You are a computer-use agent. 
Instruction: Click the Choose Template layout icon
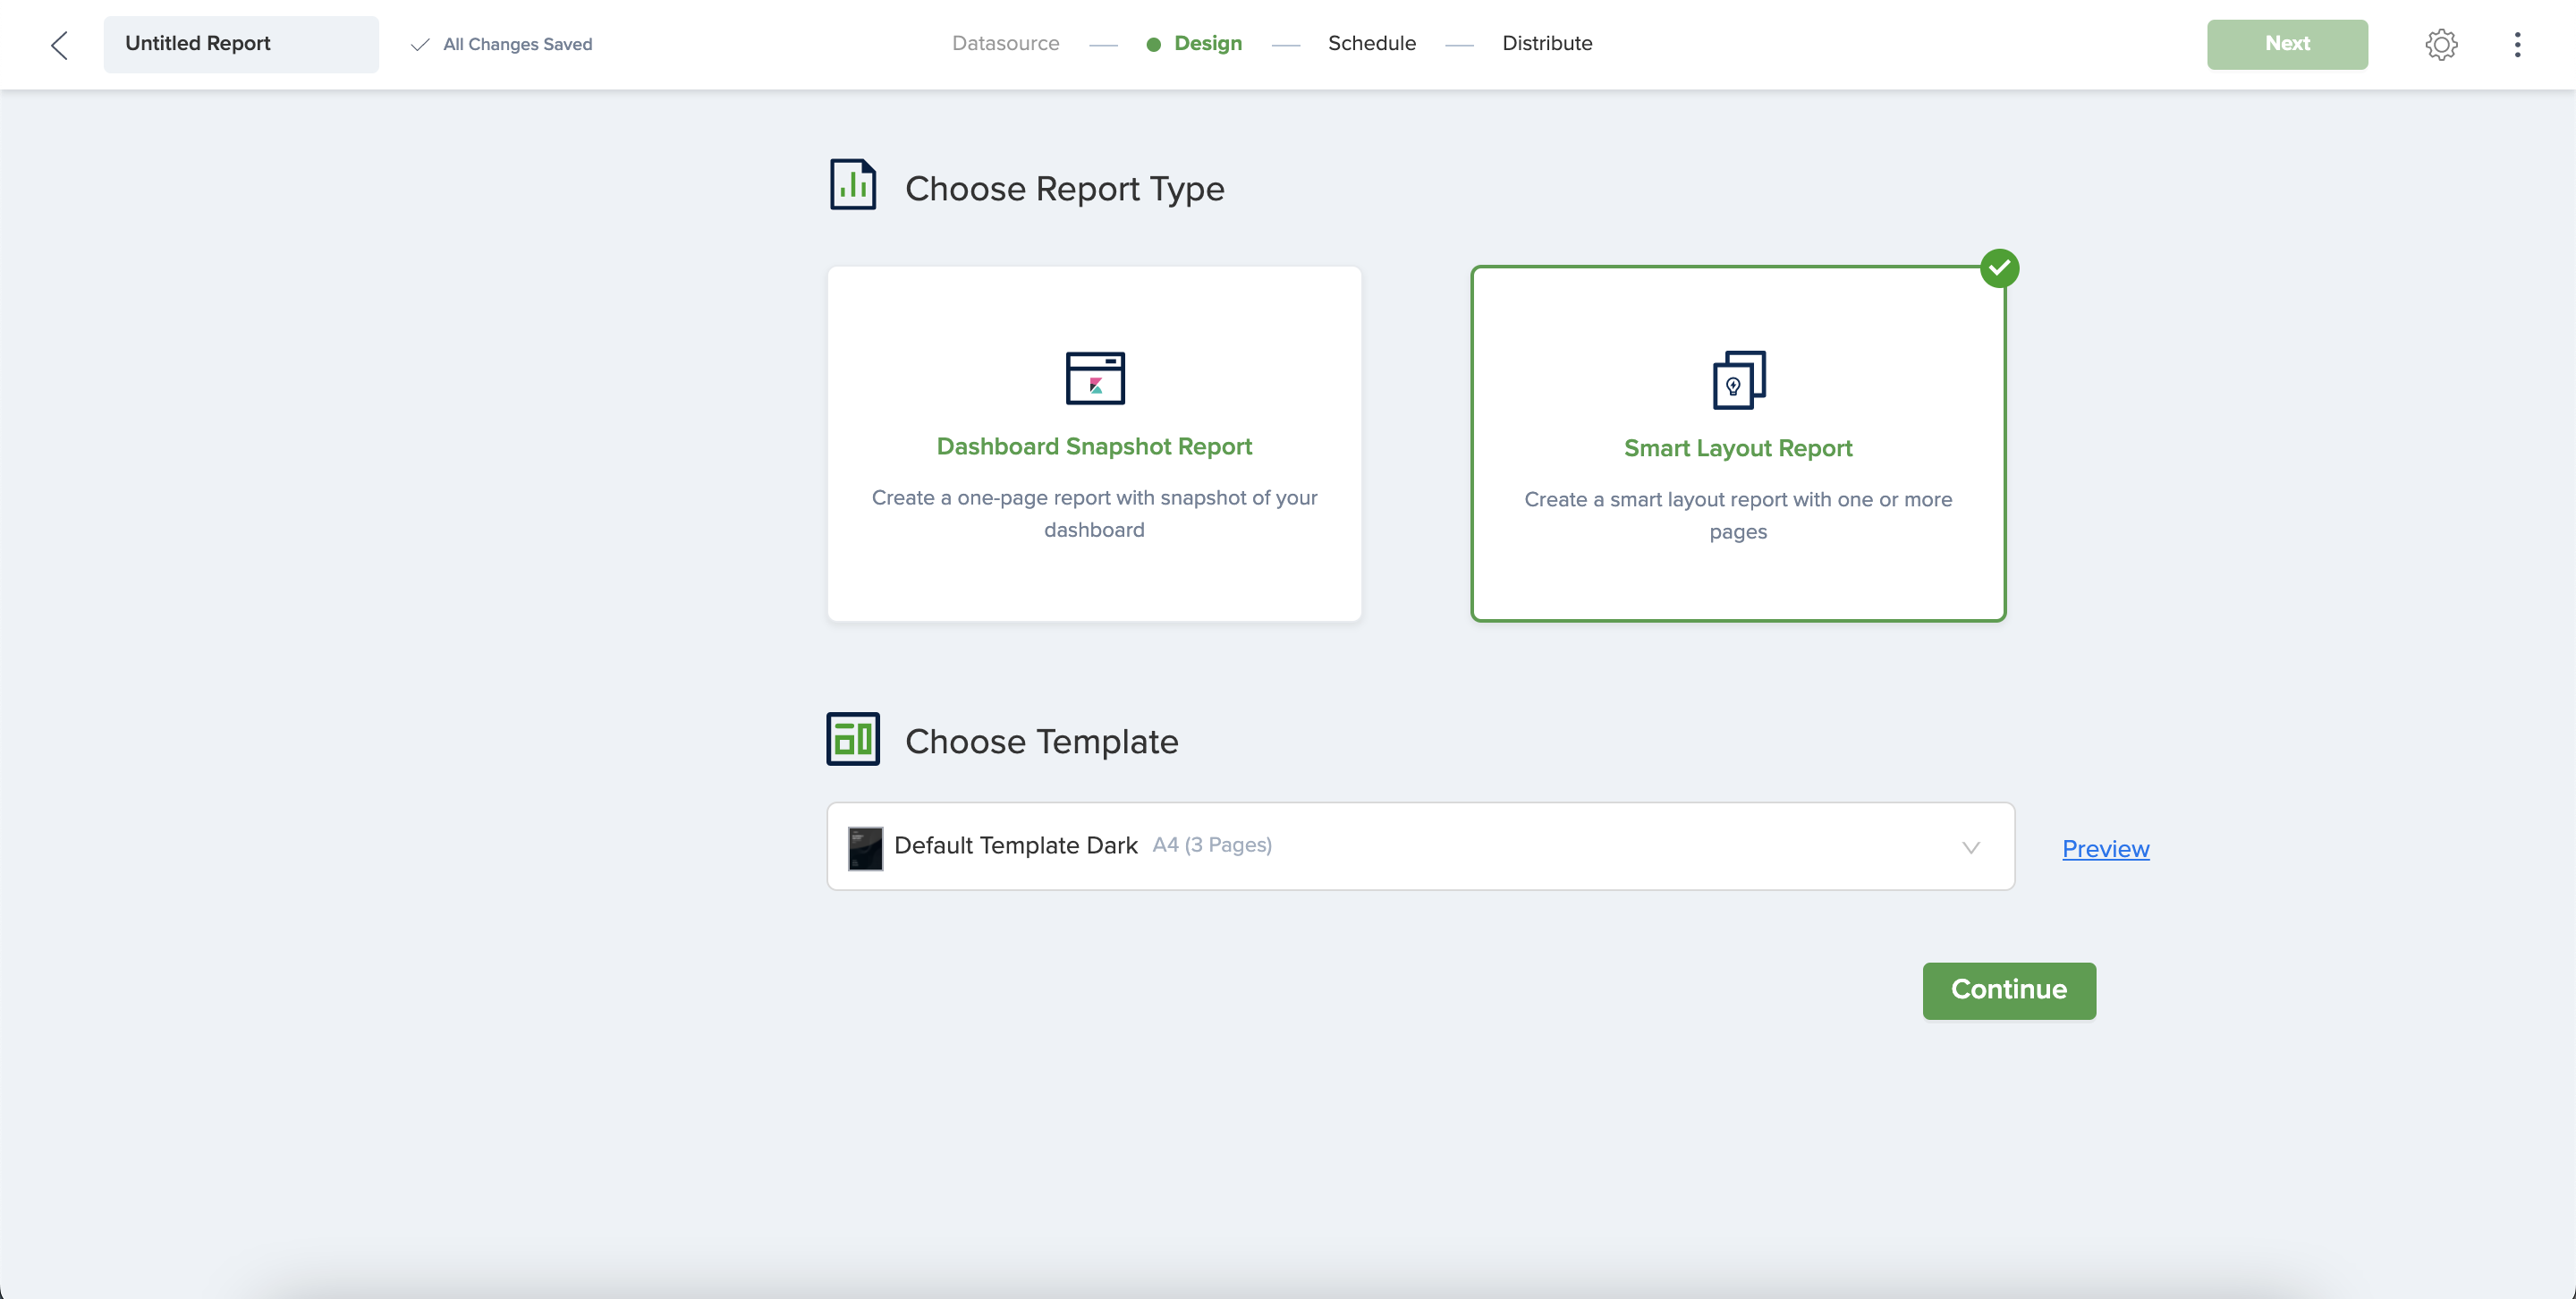click(x=853, y=739)
